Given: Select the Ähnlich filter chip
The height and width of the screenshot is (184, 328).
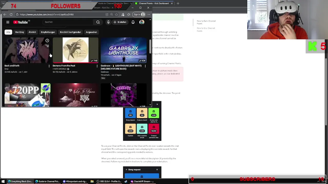Looking at the screenshot, I should 32,32.
